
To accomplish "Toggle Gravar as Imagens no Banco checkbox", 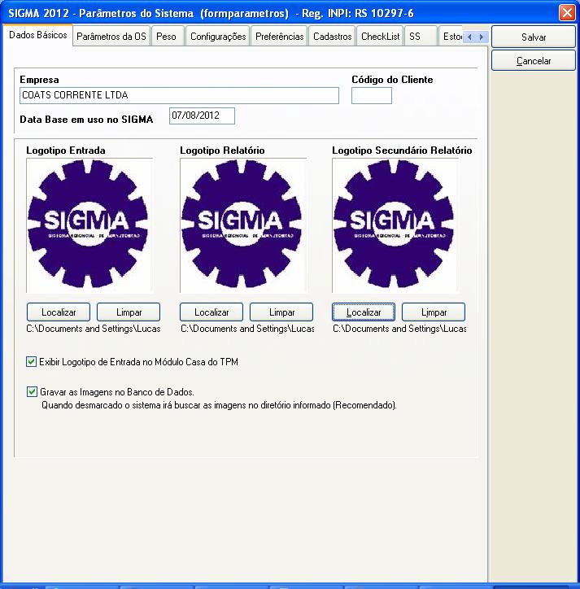I will click(x=32, y=392).
